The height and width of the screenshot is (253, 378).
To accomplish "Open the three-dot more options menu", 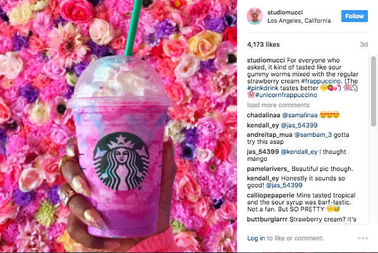I will click(363, 238).
